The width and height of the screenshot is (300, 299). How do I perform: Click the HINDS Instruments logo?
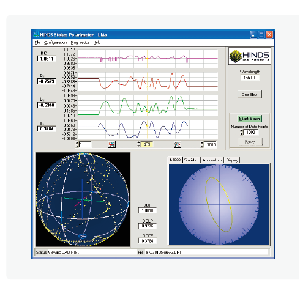click(x=250, y=56)
